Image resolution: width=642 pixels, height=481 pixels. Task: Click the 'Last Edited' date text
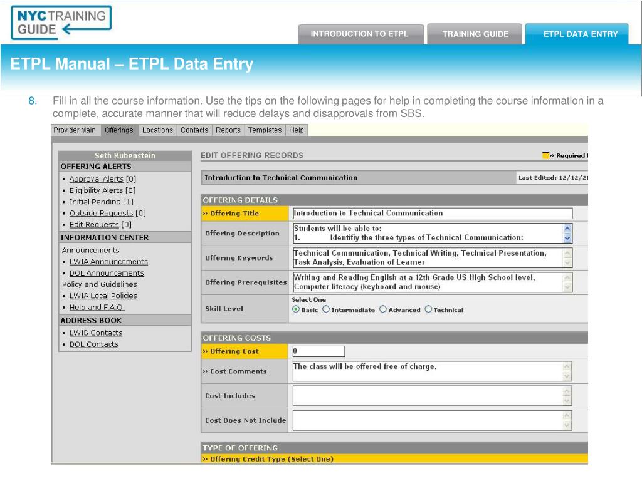point(553,178)
